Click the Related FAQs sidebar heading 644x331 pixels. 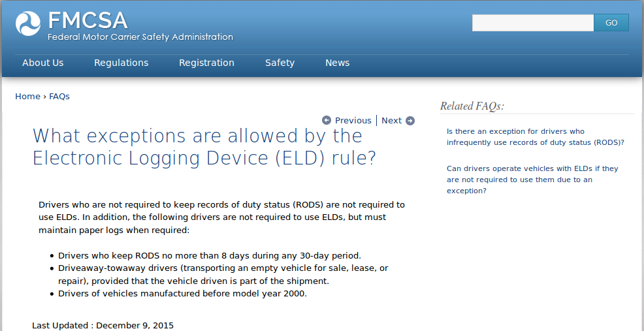(472, 106)
